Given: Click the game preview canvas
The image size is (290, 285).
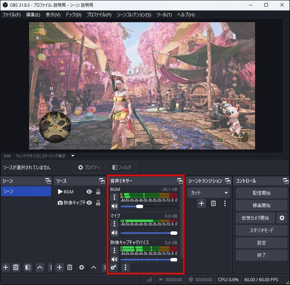Looking at the screenshot, I should click(142, 86).
